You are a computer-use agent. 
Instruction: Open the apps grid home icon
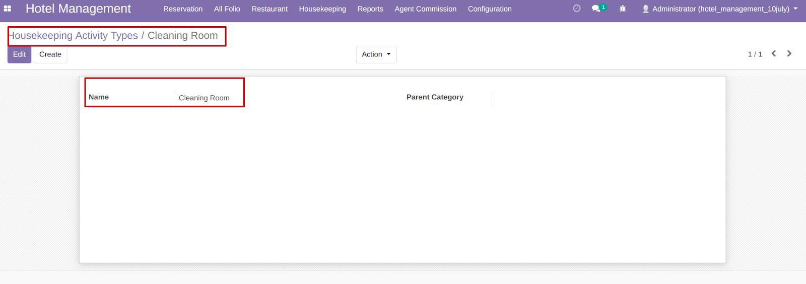(8, 9)
